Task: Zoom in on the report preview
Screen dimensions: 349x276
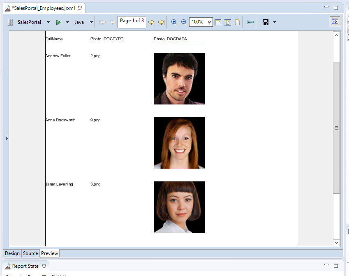Action: point(174,22)
